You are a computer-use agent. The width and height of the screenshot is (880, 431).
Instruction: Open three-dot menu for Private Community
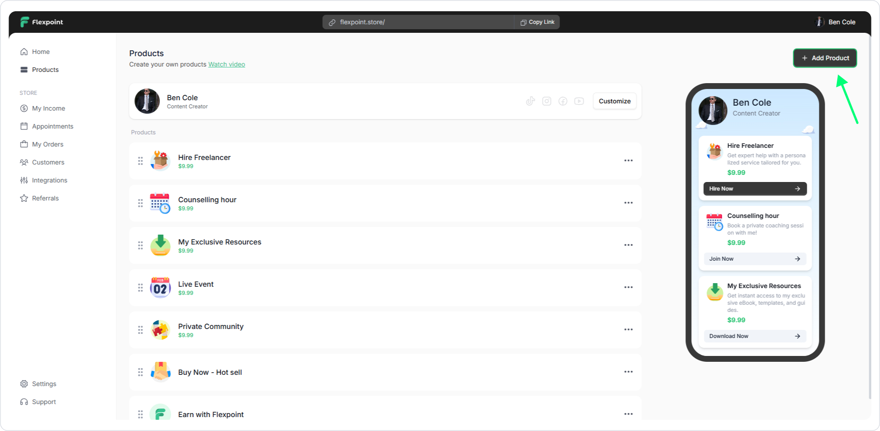tap(628, 329)
